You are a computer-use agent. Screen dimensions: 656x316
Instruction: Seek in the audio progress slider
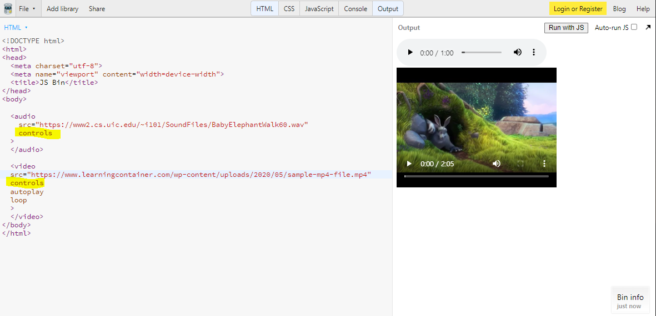(x=482, y=53)
